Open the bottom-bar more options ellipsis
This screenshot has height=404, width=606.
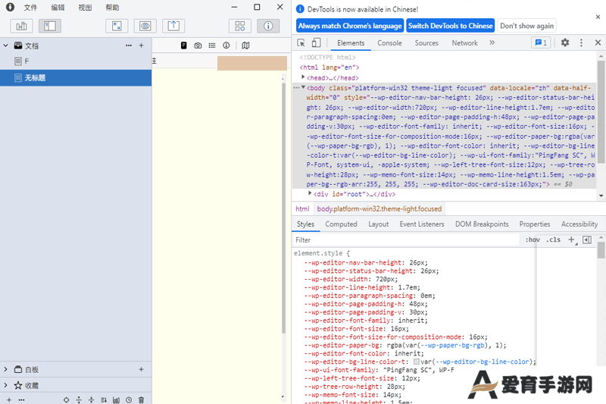pyautogui.click(x=22, y=400)
